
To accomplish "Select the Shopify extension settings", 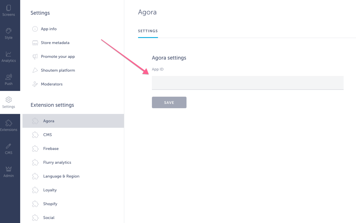I will [50, 204].
